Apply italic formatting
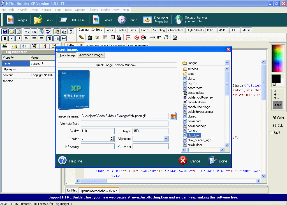Viewport: 287px width, 206px height. [x=12, y=39]
